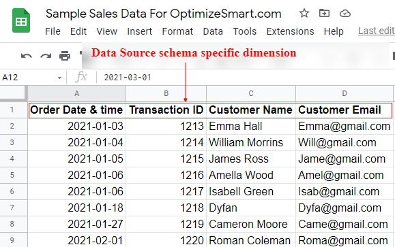The height and width of the screenshot is (247, 395).
Task: Select column B header
Action: [166, 93]
